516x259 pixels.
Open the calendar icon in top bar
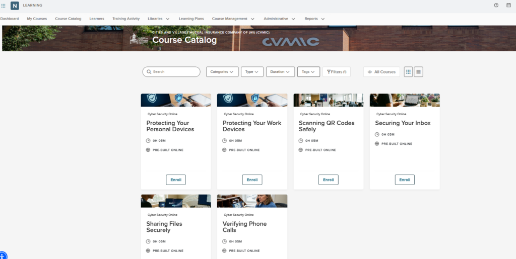click(x=508, y=5)
